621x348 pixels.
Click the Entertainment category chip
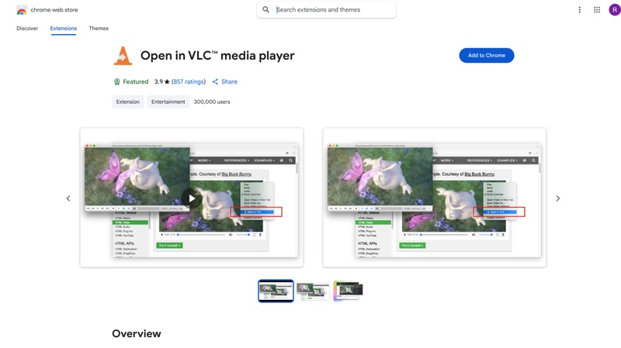(168, 102)
